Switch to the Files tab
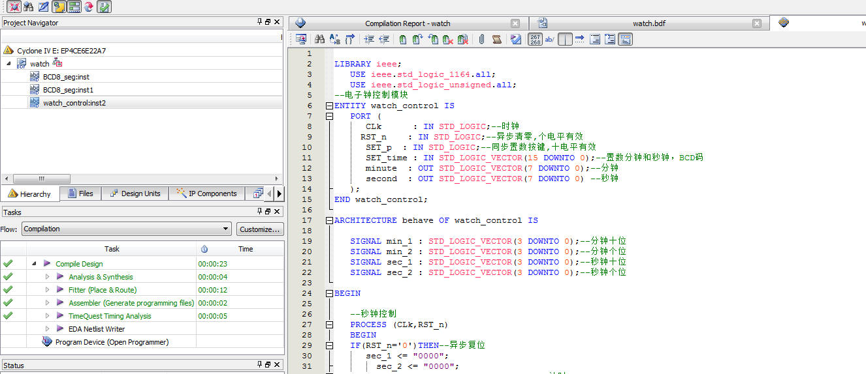The width and height of the screenshot is (866, 374). [79, 194]
